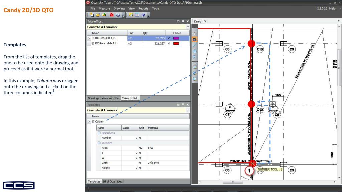Viewport: 342px width, 192px height.
Task: Click the zoom in tool icon
Action: point(195,73)
